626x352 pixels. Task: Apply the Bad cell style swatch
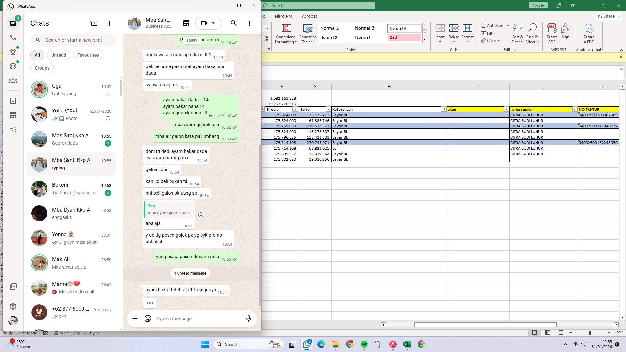[x=404, y=37]
